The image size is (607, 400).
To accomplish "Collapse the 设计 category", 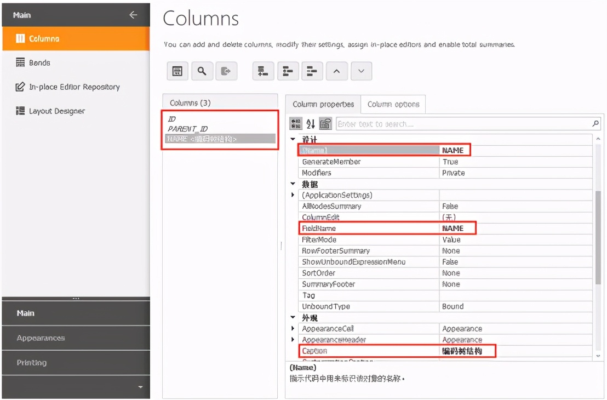I will click(293, 139).
